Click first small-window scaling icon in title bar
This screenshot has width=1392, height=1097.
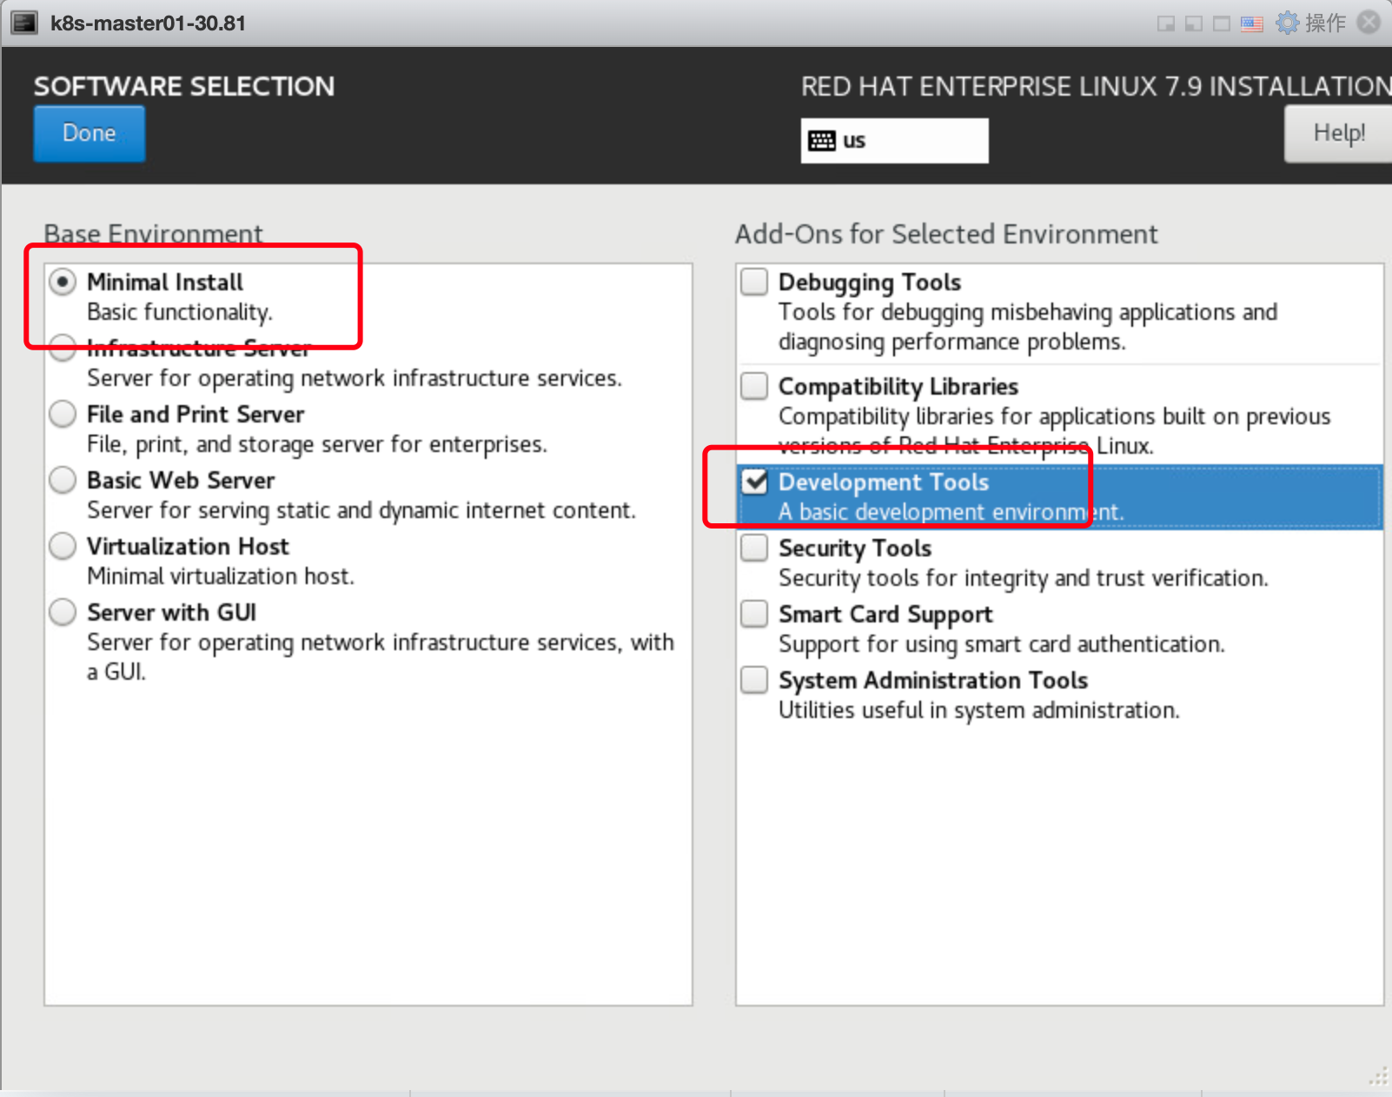(x=1166, y=23)
